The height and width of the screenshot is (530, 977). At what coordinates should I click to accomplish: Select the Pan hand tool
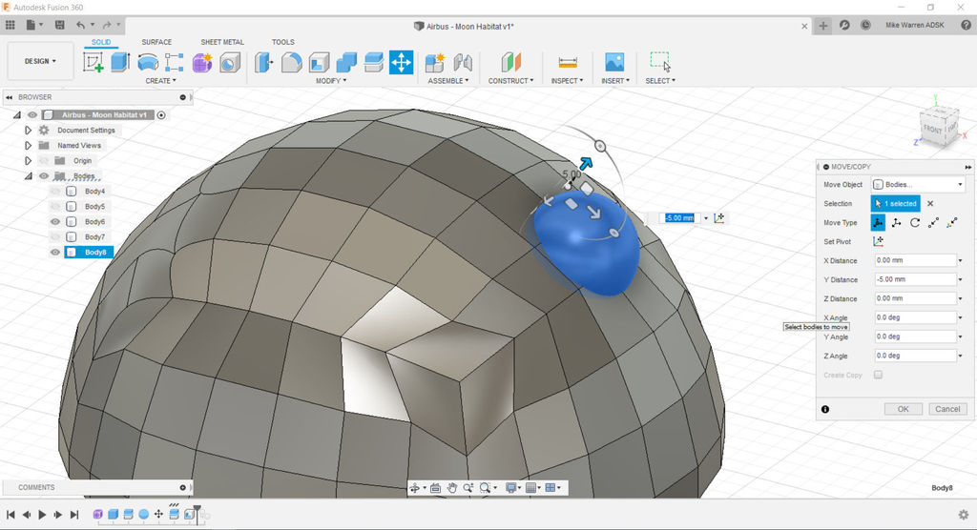(x=451, y=488)
